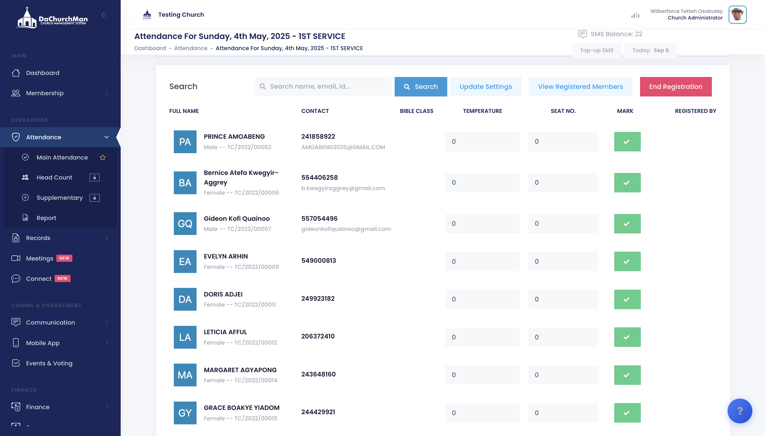Focus the search name, email, id field

[x=323, y=87]
